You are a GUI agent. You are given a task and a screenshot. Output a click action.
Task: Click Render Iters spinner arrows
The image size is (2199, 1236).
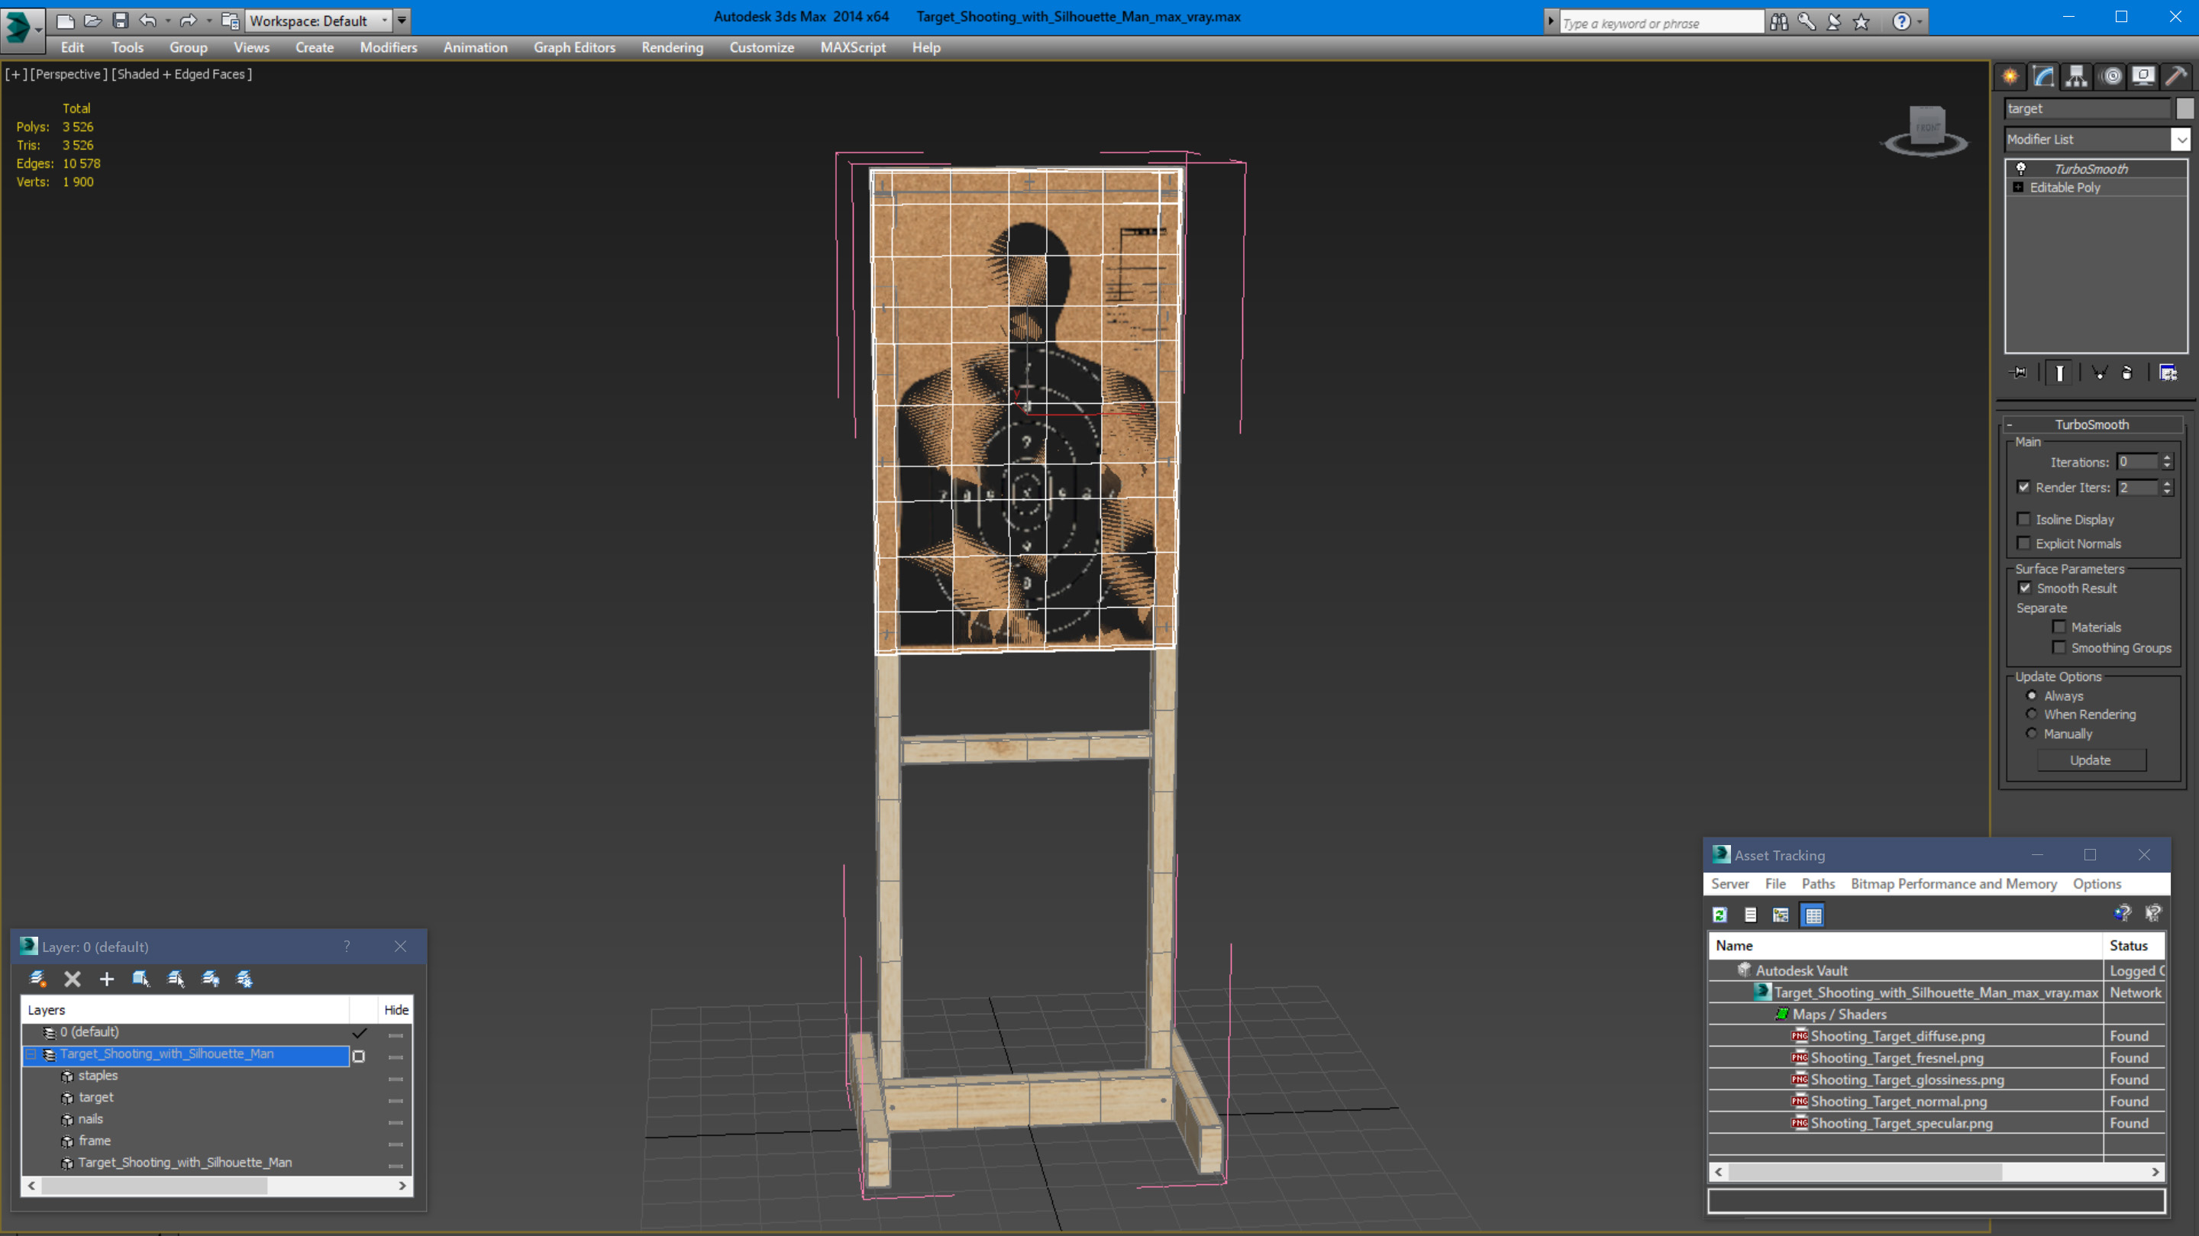2167,487
